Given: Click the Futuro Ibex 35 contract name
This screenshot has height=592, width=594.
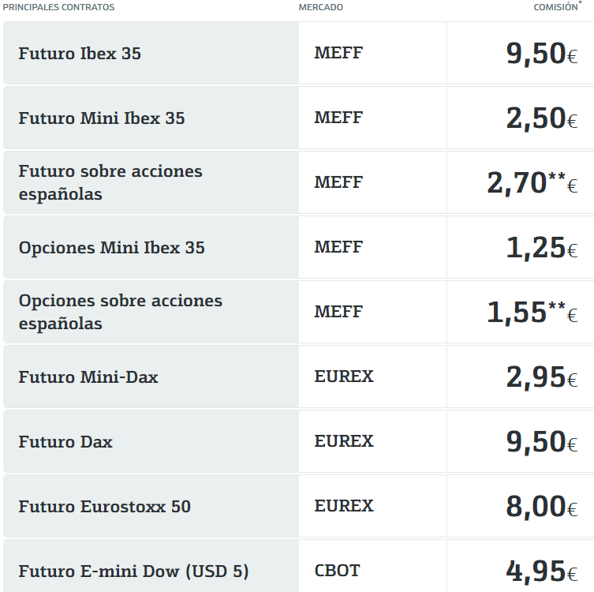Looking at the screenshot, I should (80, 54).
